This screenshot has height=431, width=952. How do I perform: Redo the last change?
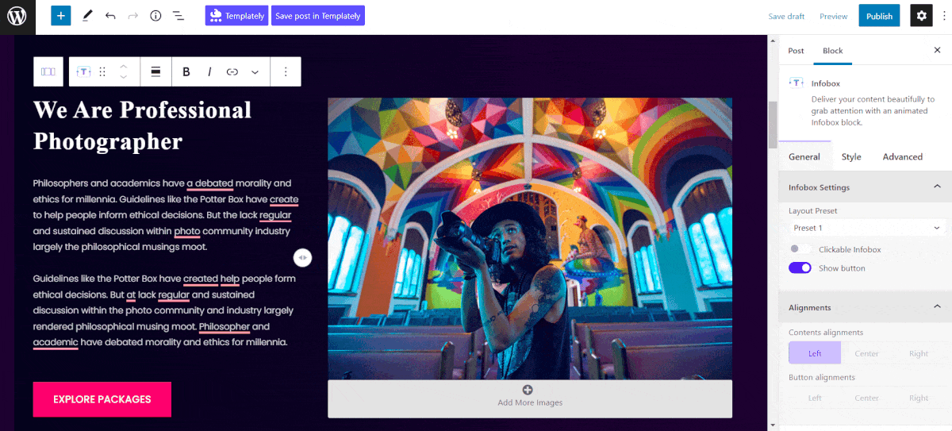[x=133, y=16]
